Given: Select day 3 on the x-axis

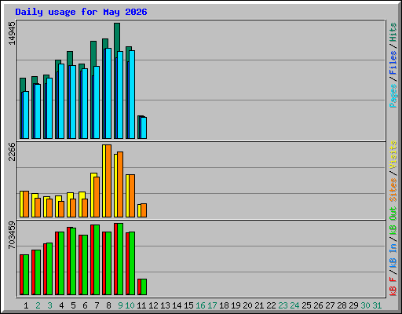Looking at the screenshot, I should (x=49, y=305).
